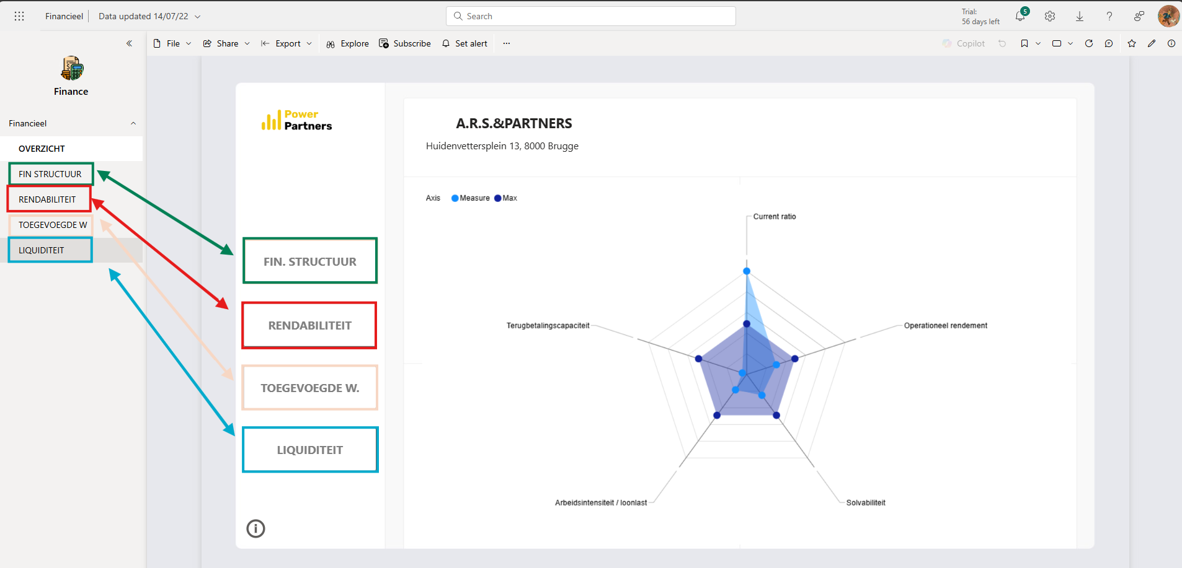Toggle the Max legend in the radar chart
The image size is (1182, 568).
pos(505,198)
